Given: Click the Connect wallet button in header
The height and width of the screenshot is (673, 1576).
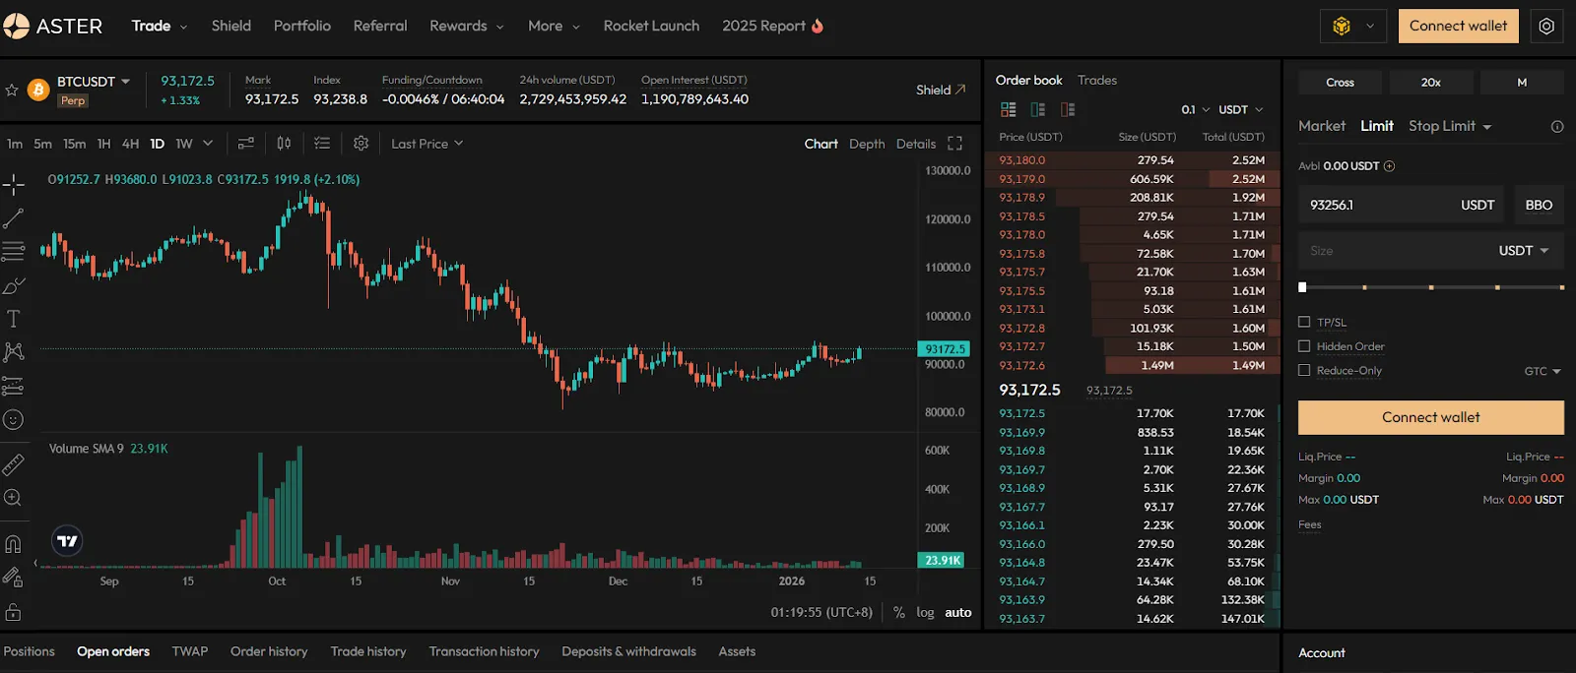Looking at the screenshot, I should (x=1458, y=27).
